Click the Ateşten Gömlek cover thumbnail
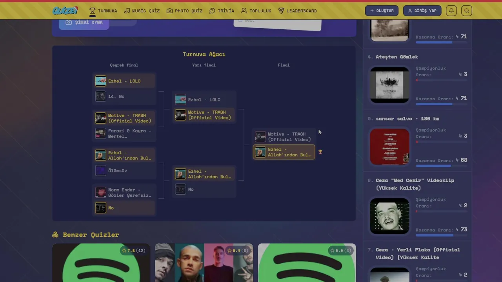This screenshot has width=502, height=282. pyautogui.click(x=389, y=85)
